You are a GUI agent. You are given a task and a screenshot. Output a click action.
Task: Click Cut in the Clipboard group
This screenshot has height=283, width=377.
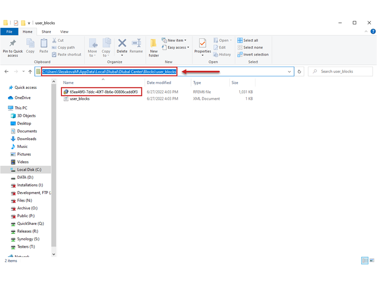(58, 40)
